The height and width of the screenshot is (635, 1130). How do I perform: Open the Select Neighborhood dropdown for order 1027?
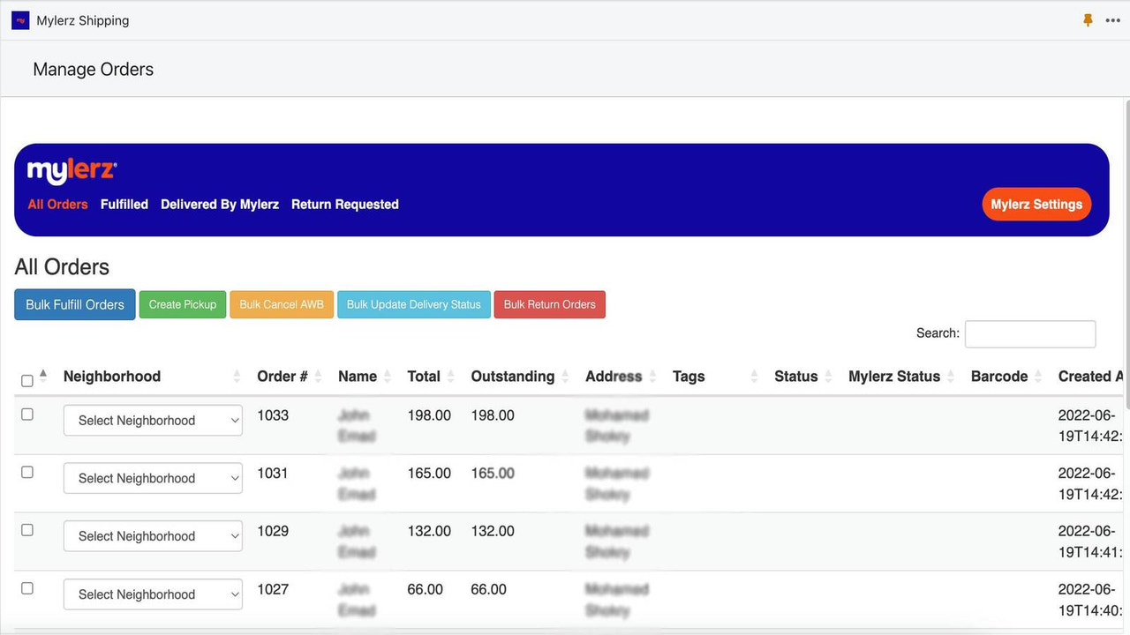click(152, 594)
